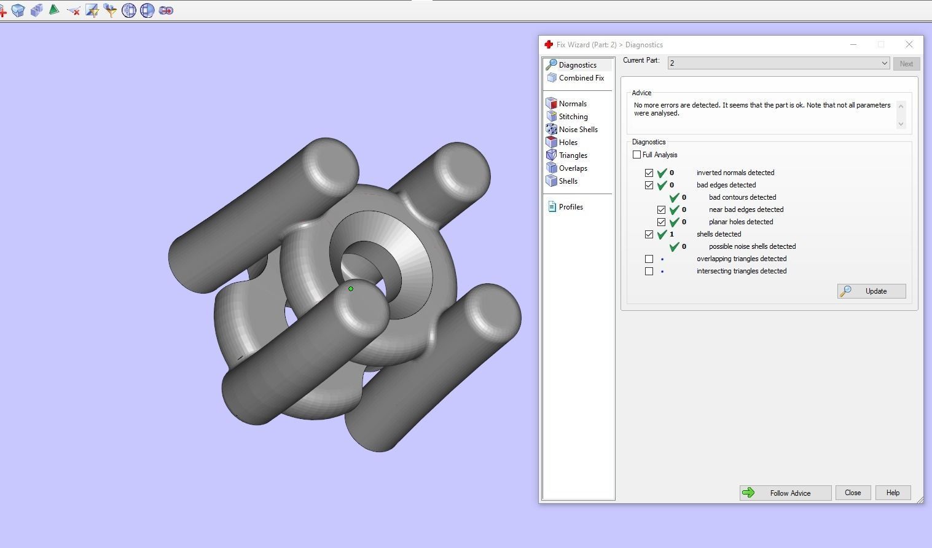Click the green triangles toolbar icon

(x=55, y=10)
